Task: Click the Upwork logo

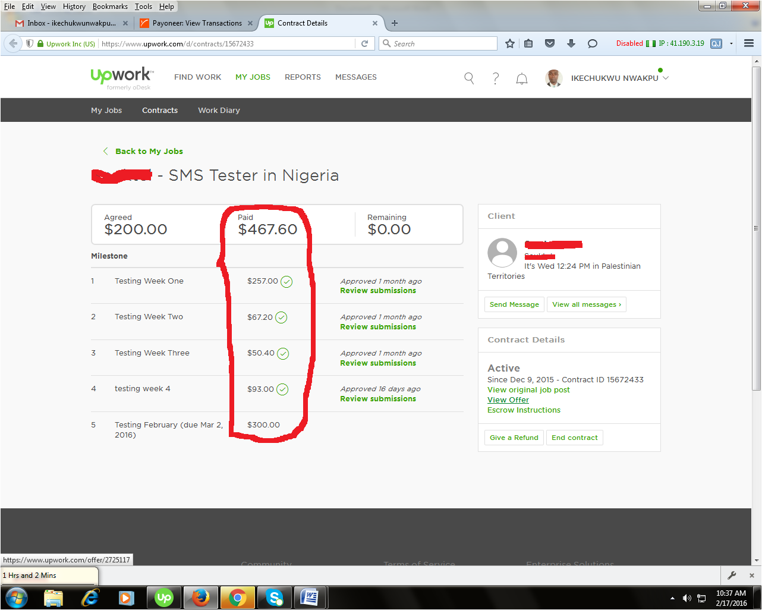Action: 122,77
